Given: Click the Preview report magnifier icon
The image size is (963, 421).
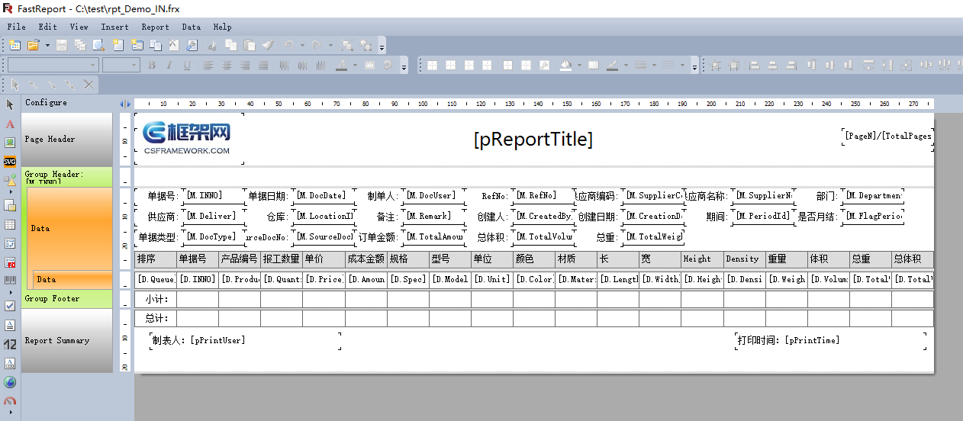Looking at the screenshot, I should tap(98, 45).
